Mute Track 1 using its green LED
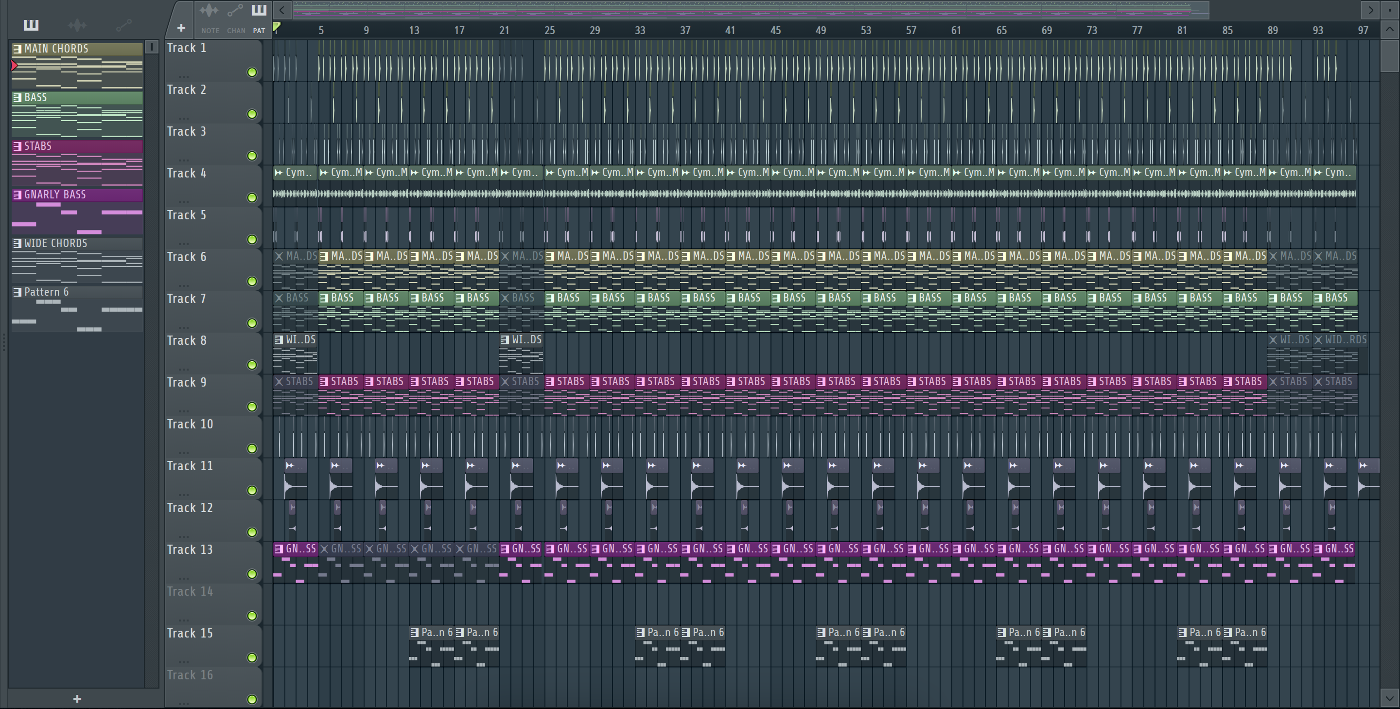Viewport: 1400px width, 709px height. 252,72
